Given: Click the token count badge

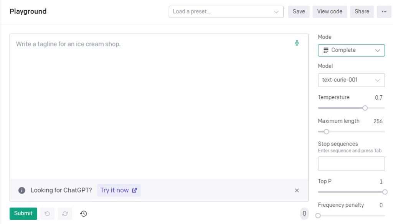Looking at the screenshot, I should 304,214.
